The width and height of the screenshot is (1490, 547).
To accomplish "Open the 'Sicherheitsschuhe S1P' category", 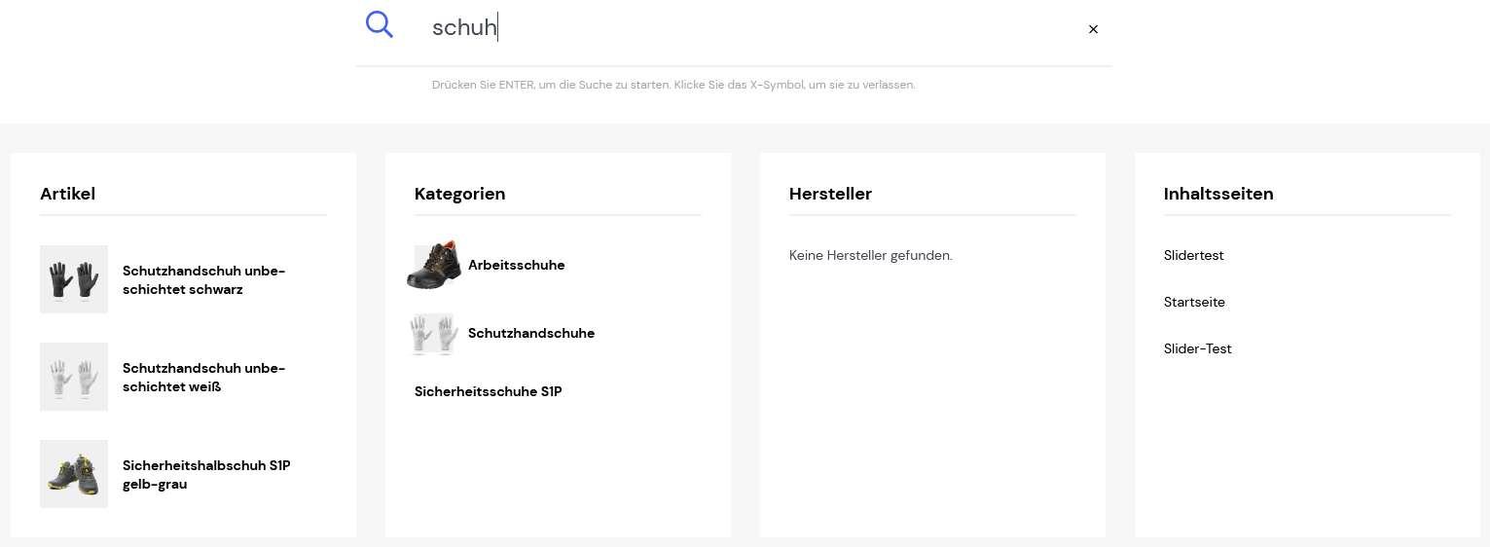I will point(489,391).
